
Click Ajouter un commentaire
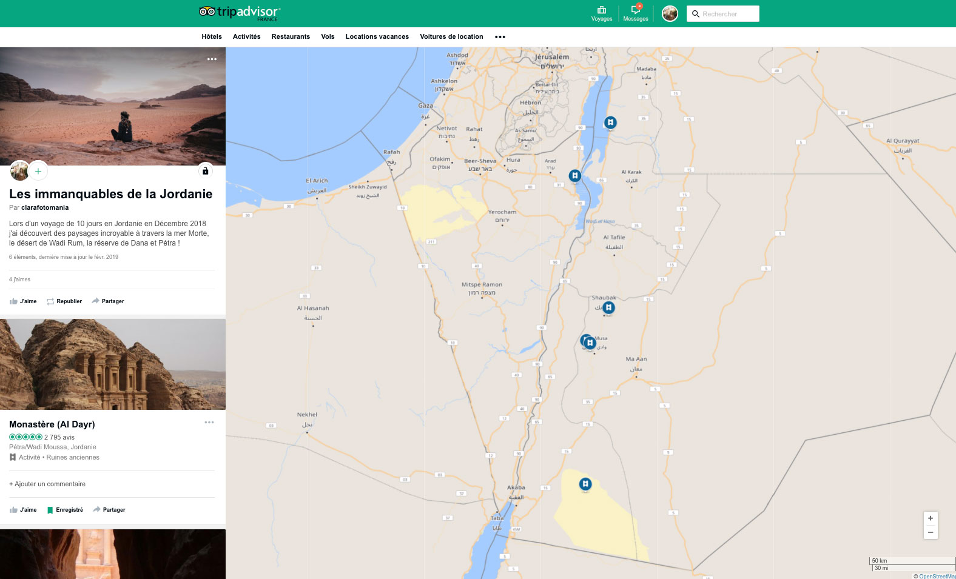click(x=47, y=484)
